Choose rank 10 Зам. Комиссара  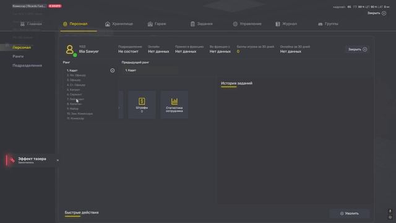(x=80, y=114)
